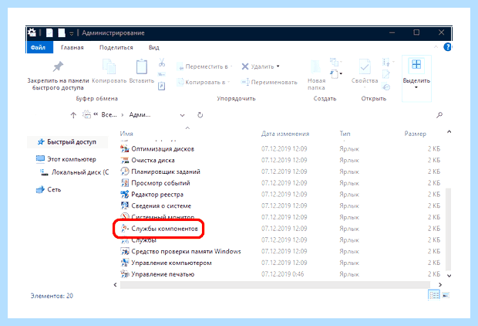Click the vertical scrollbar down arrow
478x326 pixels.
pos(449,275)
